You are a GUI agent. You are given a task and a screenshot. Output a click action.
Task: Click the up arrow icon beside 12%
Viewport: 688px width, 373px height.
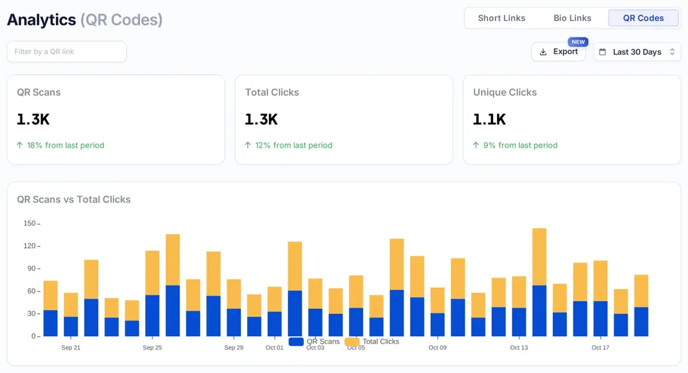point(248,145)
